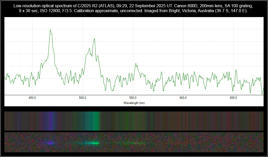
Task: Click the Wavelength (nm) axis title
Action: pyautogui.click(x=134, y=103)
